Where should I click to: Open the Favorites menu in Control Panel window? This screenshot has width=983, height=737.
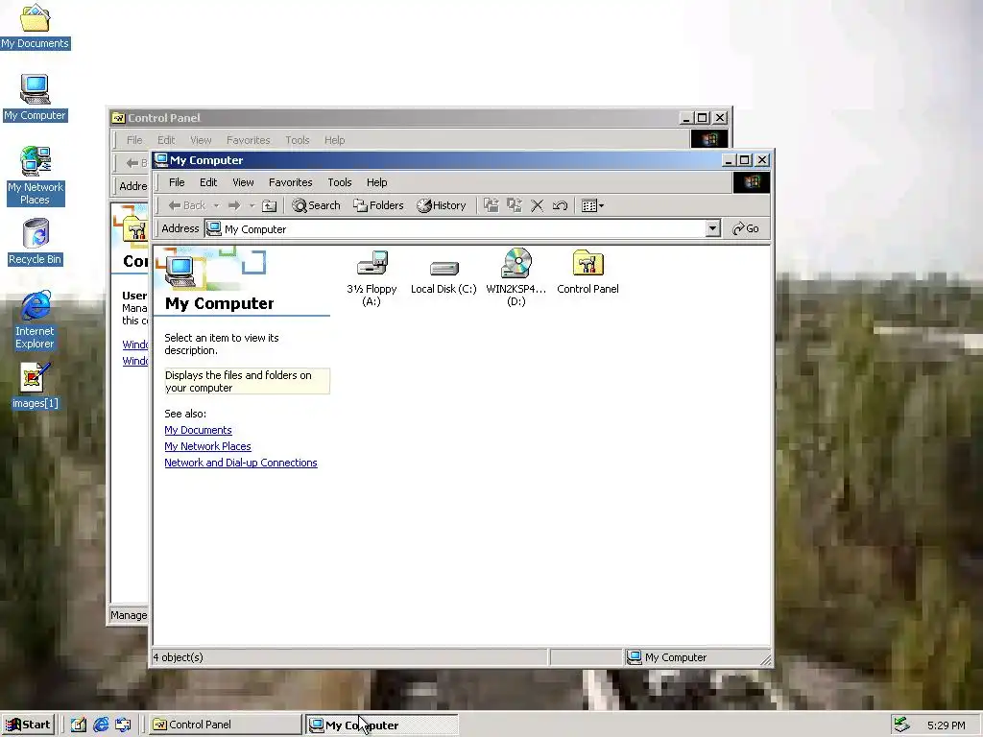coord(249,140)
